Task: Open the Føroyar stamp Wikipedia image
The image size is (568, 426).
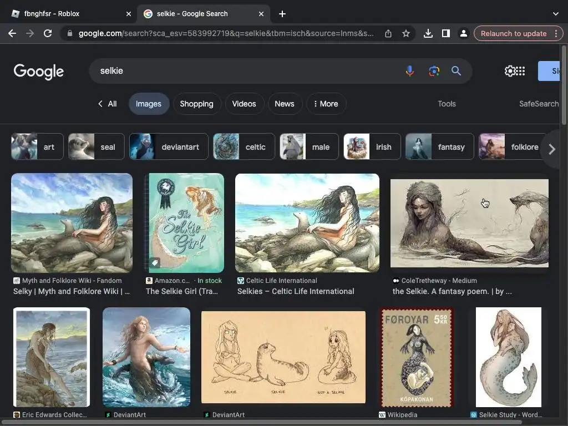Action: click(x=417, y=357)
